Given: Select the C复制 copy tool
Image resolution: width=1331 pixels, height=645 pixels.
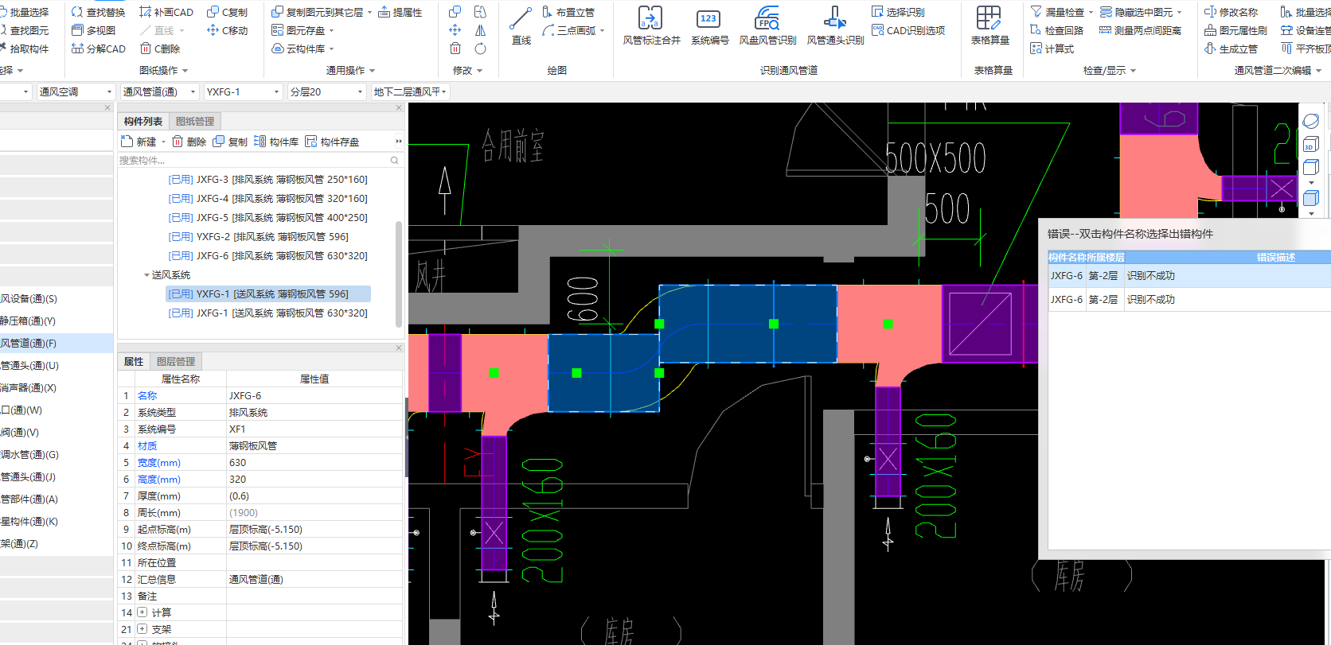Looking at the screenshot, I should (x=227, y=12).
